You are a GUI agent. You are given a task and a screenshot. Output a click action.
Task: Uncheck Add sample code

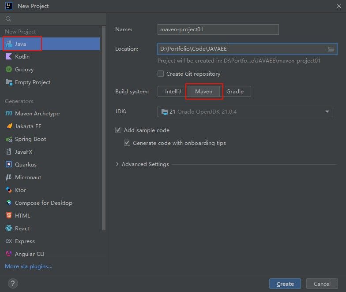tap(118, 130)
